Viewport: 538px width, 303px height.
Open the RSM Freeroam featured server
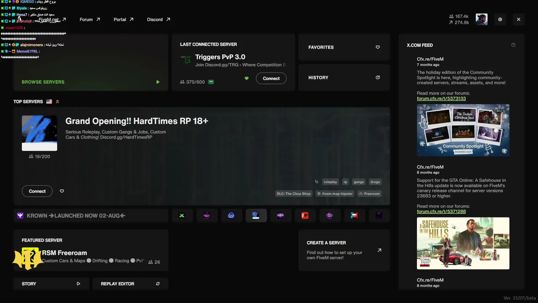pyautogui.click(x=91, y=251)
